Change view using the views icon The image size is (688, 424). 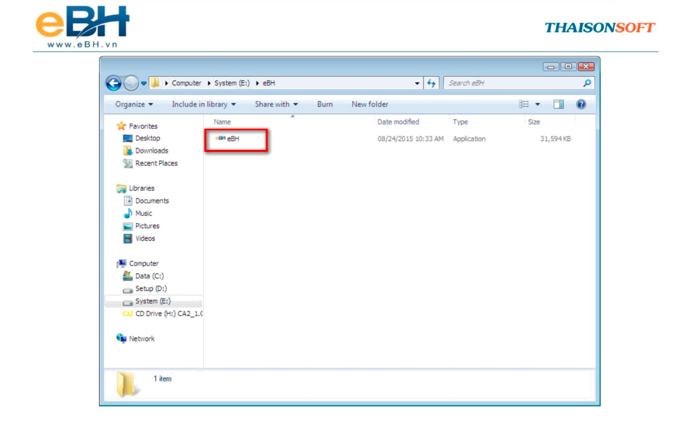524,104
